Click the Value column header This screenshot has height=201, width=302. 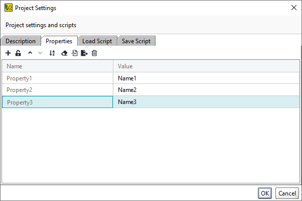tap(206, 66)
